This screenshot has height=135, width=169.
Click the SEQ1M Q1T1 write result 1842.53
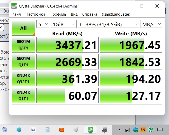[131, 62]
